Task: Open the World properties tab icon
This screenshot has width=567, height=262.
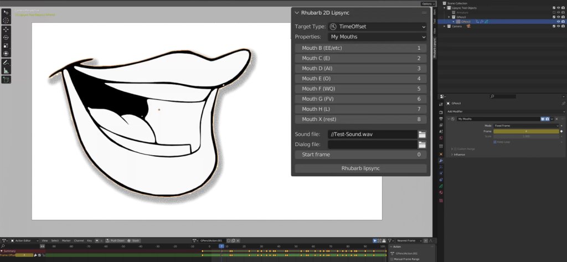Action: (x=441, y=138)
